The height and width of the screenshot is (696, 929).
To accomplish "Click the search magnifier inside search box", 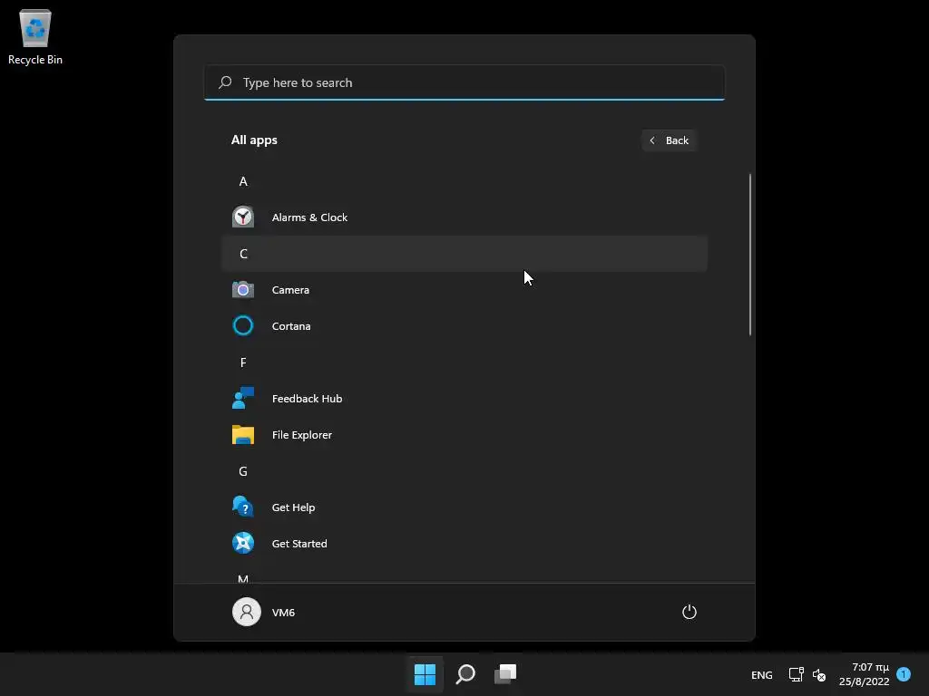I will (225, 82).
